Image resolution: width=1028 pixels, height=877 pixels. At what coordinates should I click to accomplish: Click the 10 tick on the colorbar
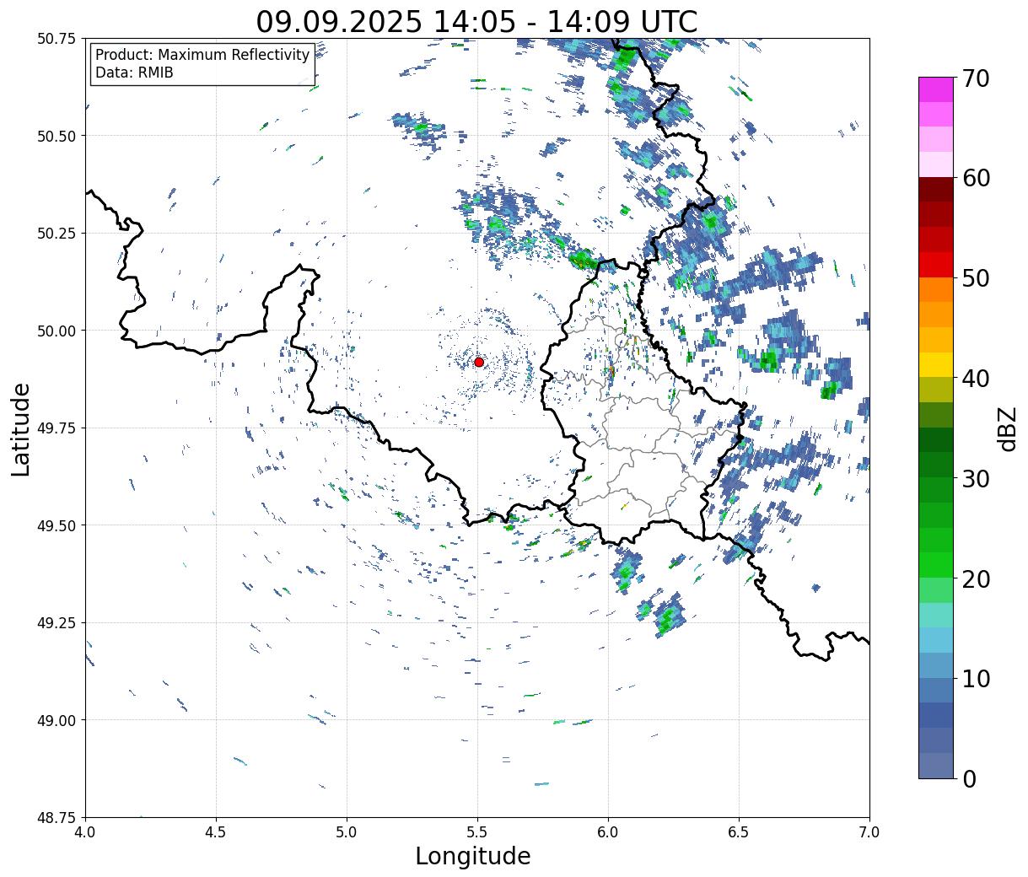(x=976, y=678)
